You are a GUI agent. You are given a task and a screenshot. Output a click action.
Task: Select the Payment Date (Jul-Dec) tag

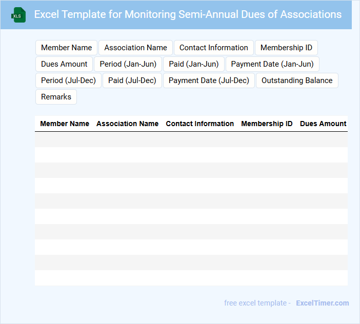209,80
